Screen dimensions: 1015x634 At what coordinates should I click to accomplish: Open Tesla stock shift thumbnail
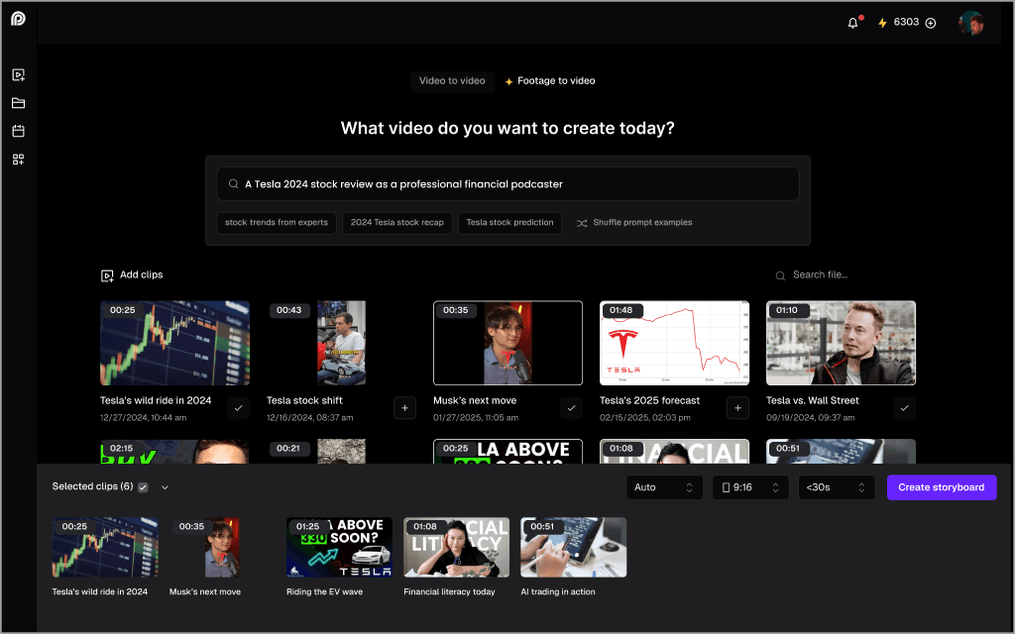point(341,343)
